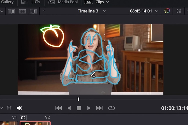Open the Gallery panel
The image size is (188, 125).
7,2
